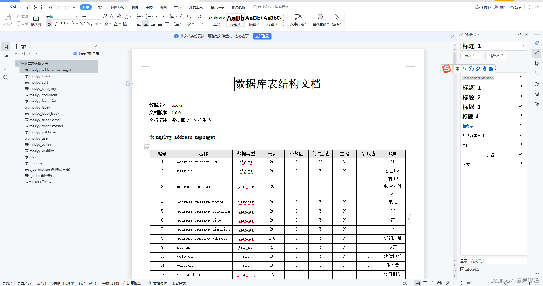
Task: Open the 有效样式 display styles dropdown
Action: [x=497, y=261]
